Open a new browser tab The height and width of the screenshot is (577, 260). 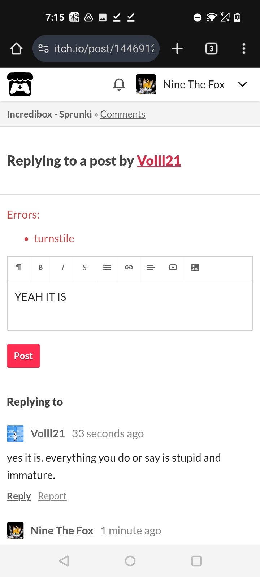[177, 49]
